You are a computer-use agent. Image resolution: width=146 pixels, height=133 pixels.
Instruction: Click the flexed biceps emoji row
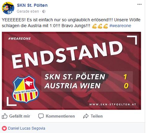100,26
